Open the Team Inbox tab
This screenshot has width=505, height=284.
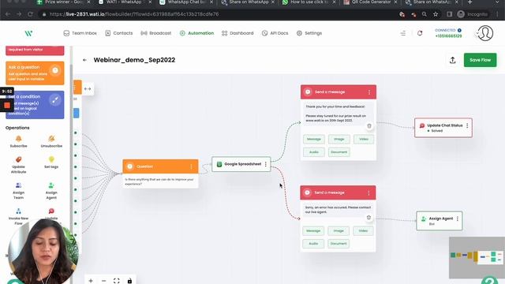coord(80,33)
